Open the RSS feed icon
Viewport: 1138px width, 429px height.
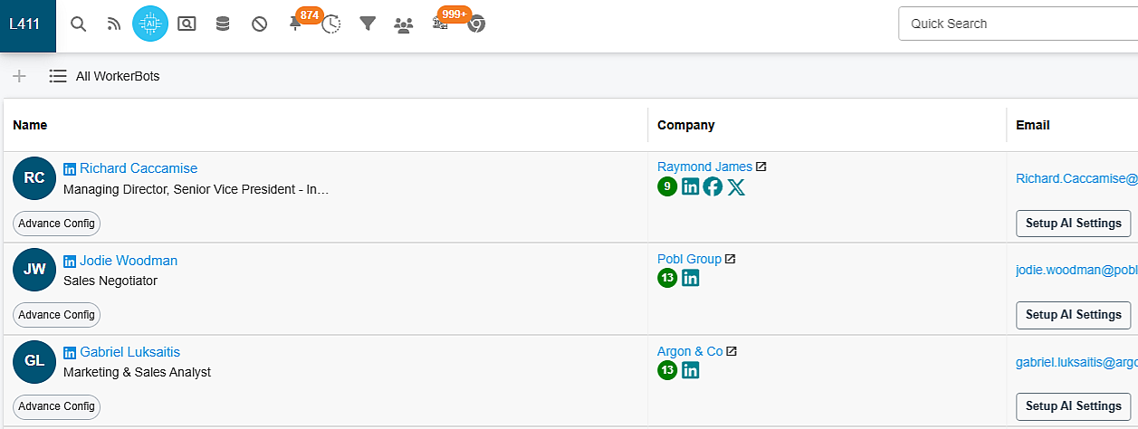tap(114, 24)
